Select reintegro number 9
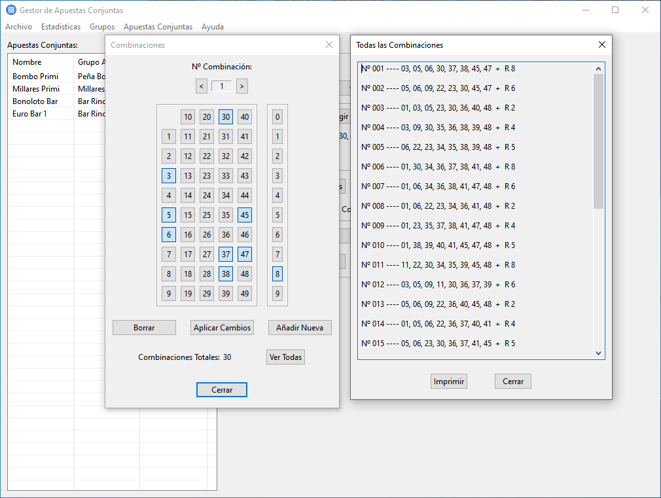Image resolution: width=661 pixels, height=498 pixels. [x=277, y=293]
